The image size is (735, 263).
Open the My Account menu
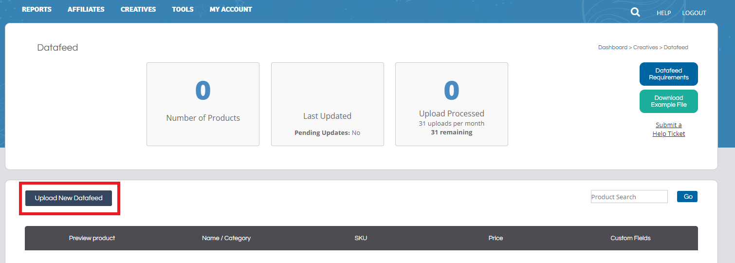tap(231, 9)
